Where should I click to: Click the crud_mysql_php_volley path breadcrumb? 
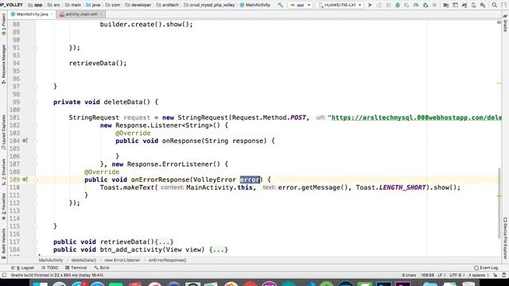point(209,5)
